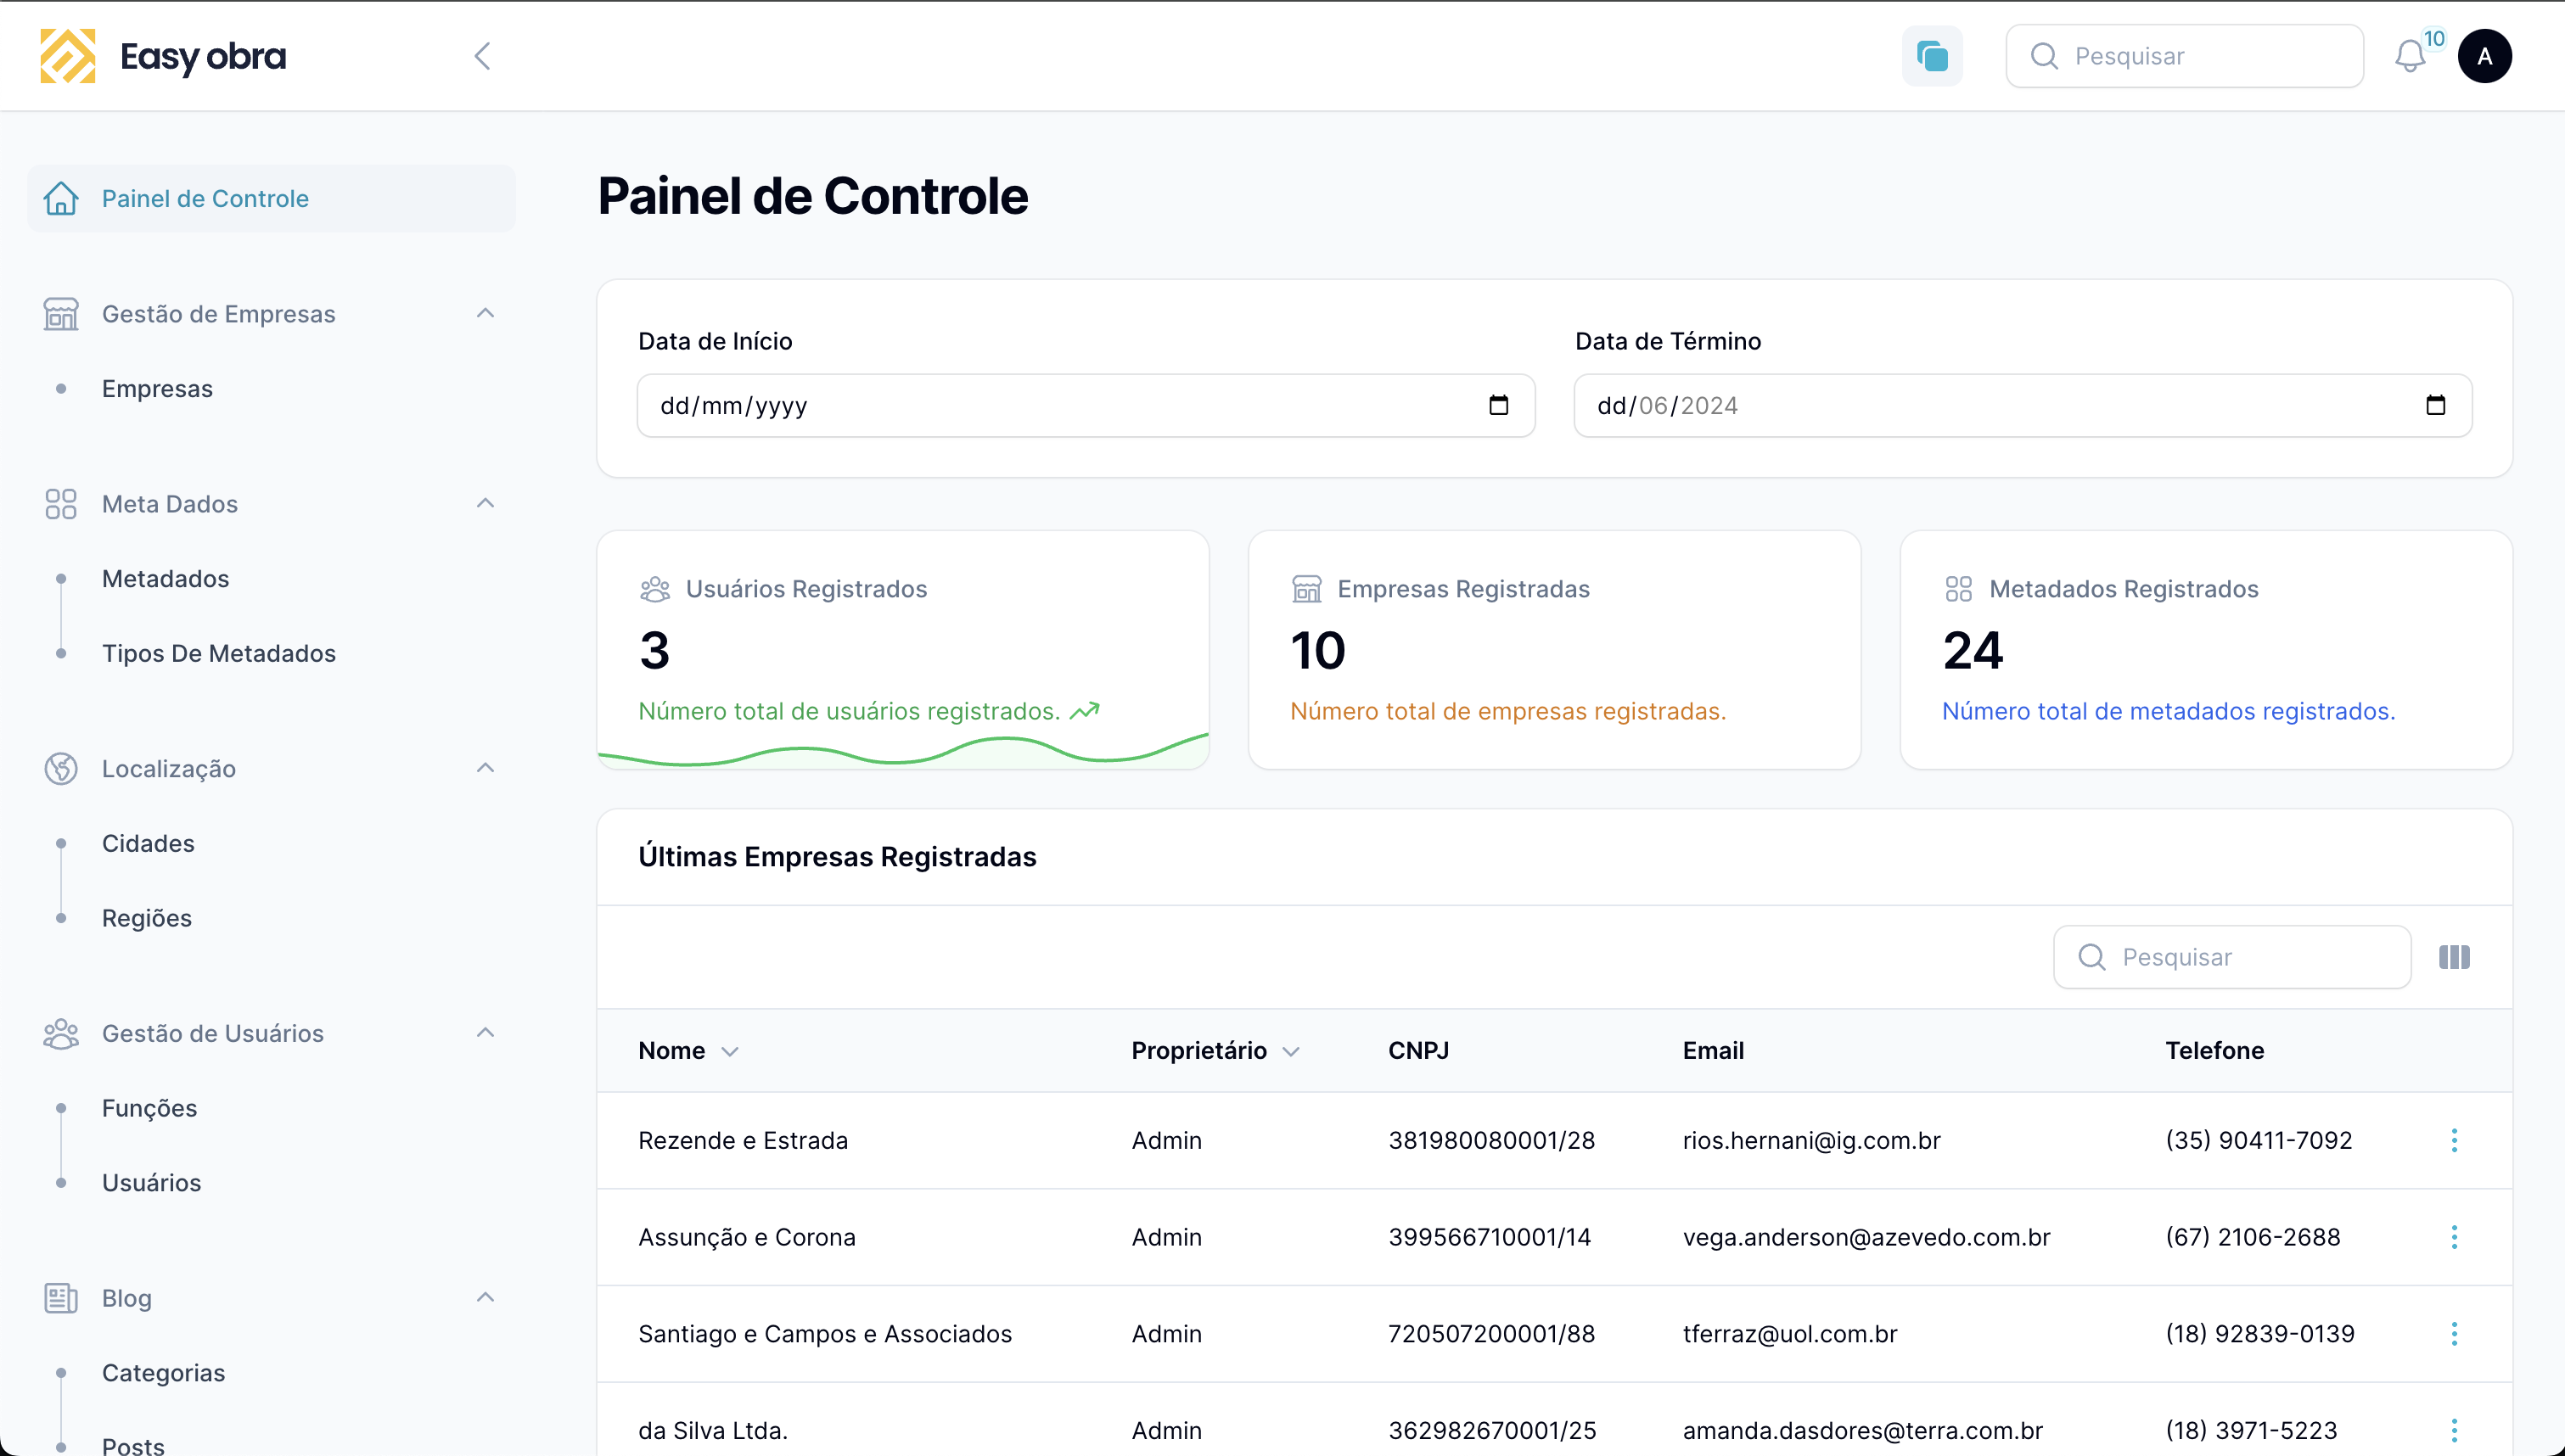Toggle table columns with the columns icon
The image size is (2565, 1456).
point(2454,957)
